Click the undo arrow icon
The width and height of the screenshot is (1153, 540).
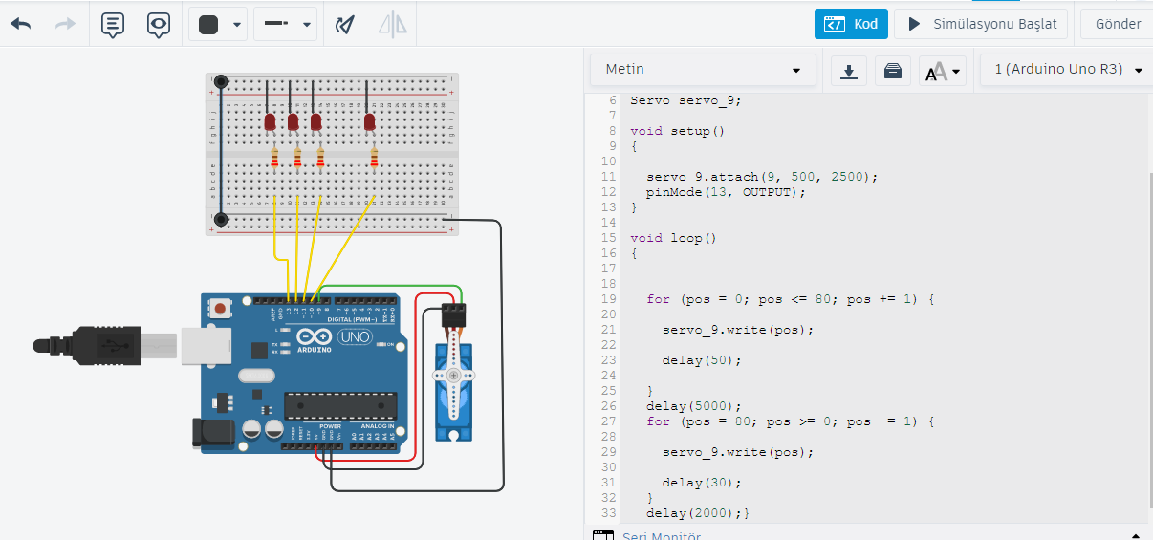21,25
